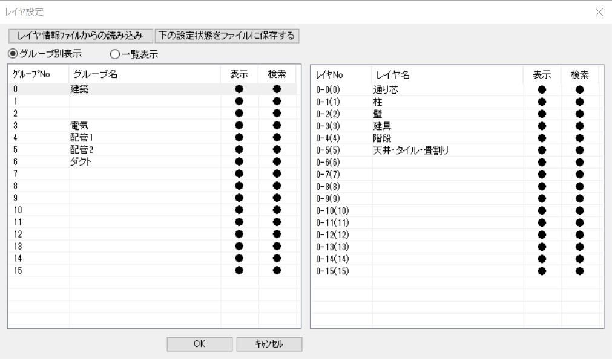Toggle 表示 dot for group 1
This screenshot has width=612, height=359.
(x=239, y=101)
